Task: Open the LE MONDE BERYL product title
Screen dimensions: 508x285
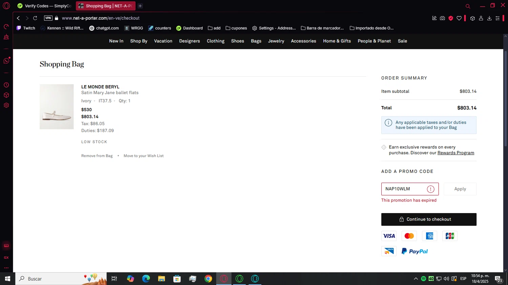Action: (x=100, y=87)
